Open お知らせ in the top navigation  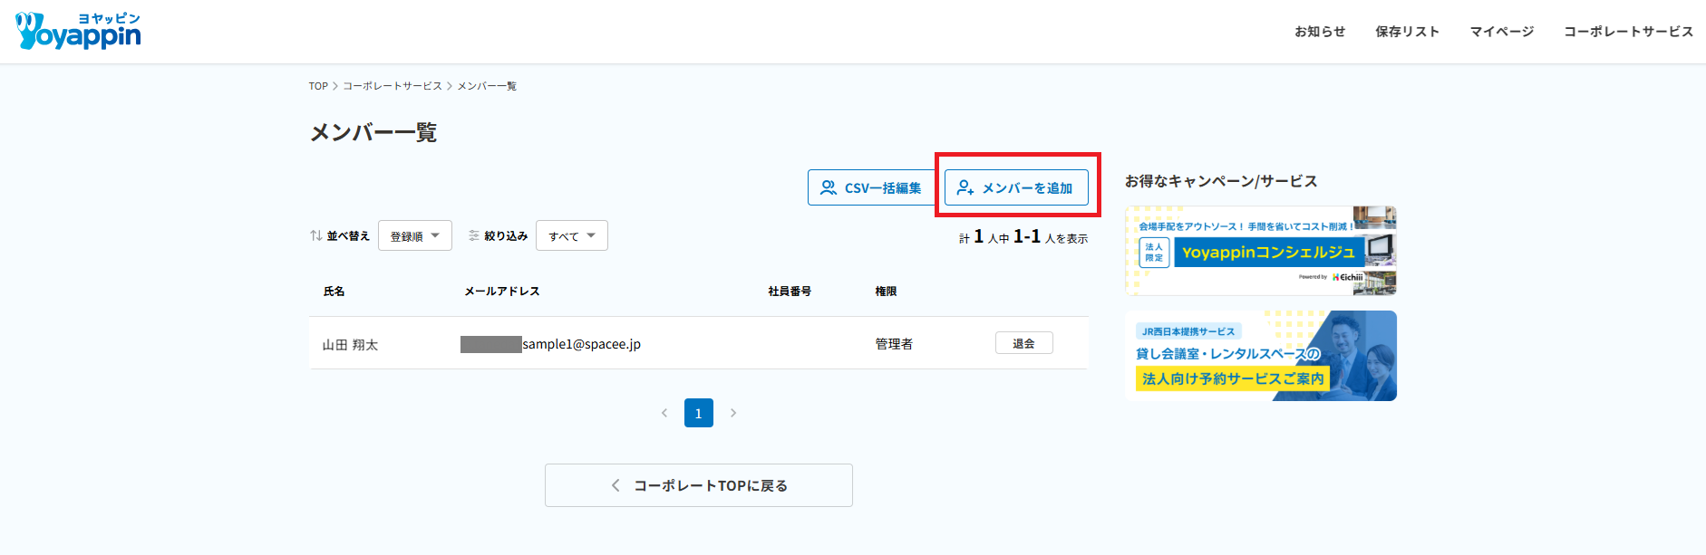[1320, 32]
